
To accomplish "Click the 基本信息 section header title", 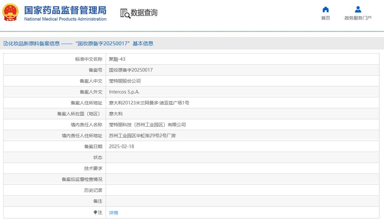I will 78,43.
